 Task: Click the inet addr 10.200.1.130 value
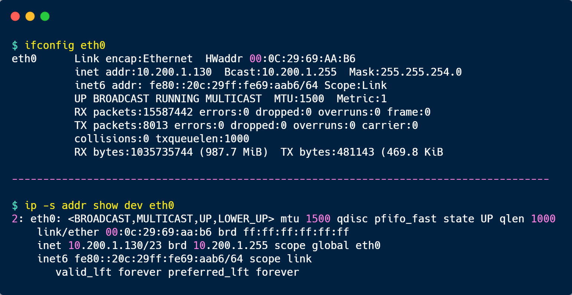click(x=174, y=72)
